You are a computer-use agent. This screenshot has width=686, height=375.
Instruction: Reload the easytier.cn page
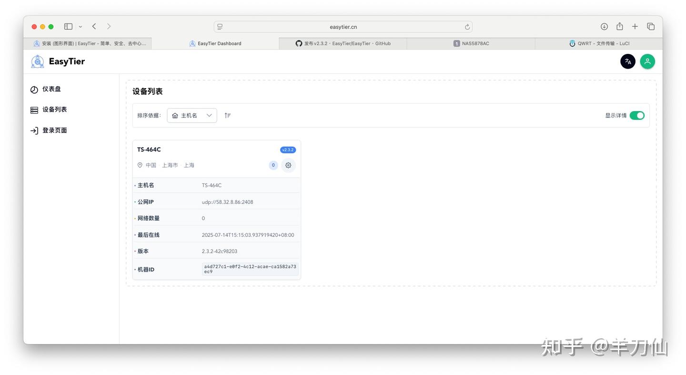467,27
